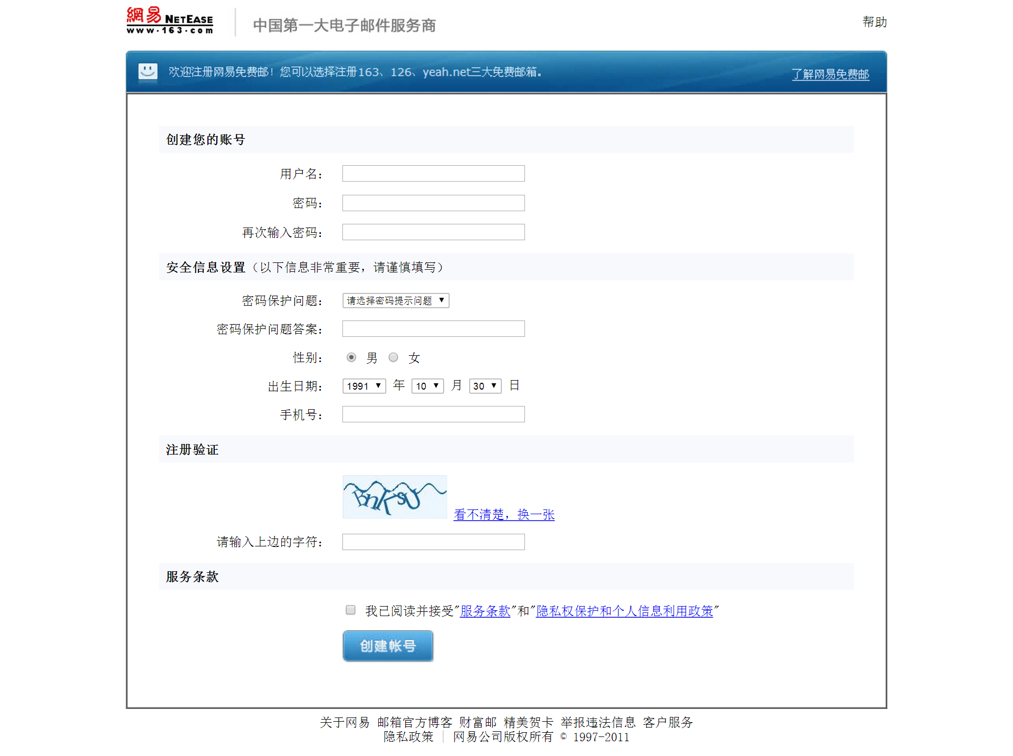Open the 帮助 help link at top
The width and height of the screenshot is (1013, 756).
tap(874, 22)
